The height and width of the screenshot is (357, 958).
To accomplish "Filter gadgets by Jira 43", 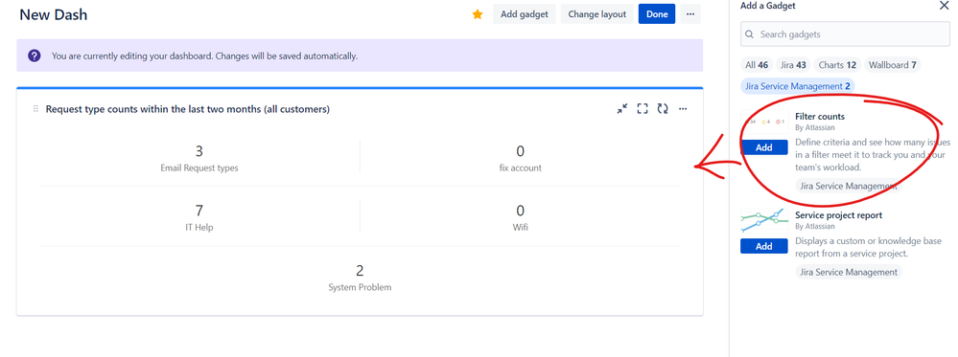I will [794, 65].
